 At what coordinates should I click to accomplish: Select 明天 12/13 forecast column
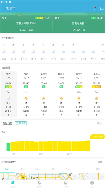pos(26,94)
